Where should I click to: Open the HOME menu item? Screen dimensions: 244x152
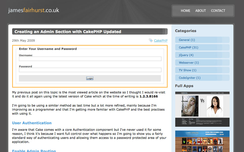click(186, 11)
